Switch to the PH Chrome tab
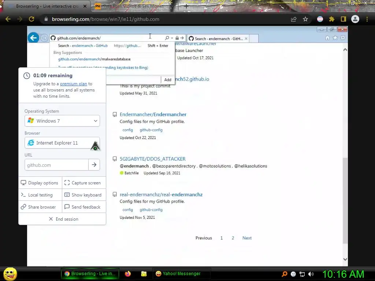This screenshot has width=375, height=281. pyautogui.click(x=133, y=6)
